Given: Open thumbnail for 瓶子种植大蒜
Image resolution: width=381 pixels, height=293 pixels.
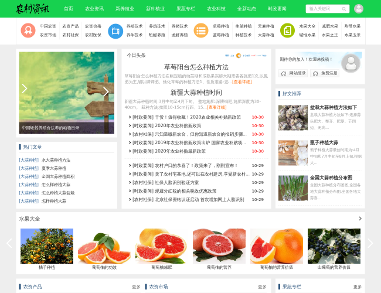Looking at the screenshot, I should click(293, 153).
